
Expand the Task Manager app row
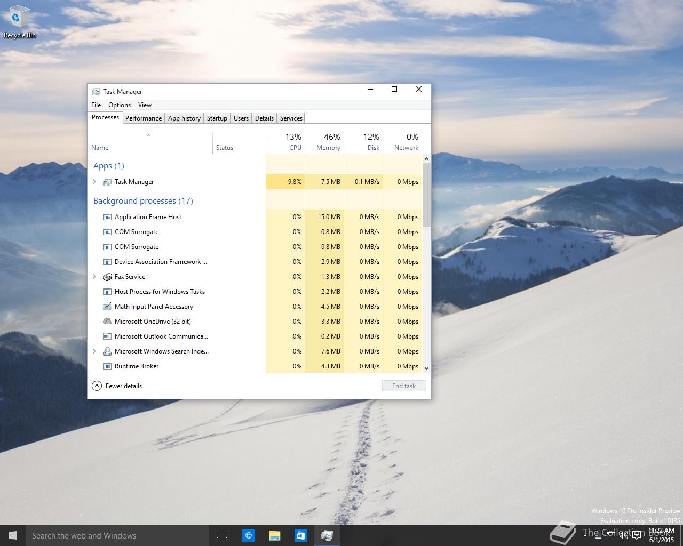click(x=94, y=182)
